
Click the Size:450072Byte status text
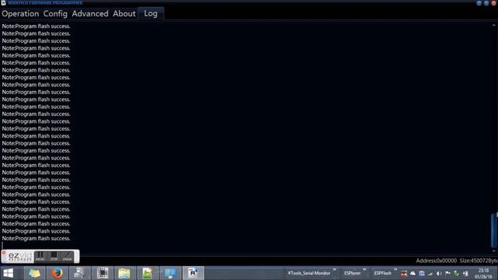pos(479,261)
